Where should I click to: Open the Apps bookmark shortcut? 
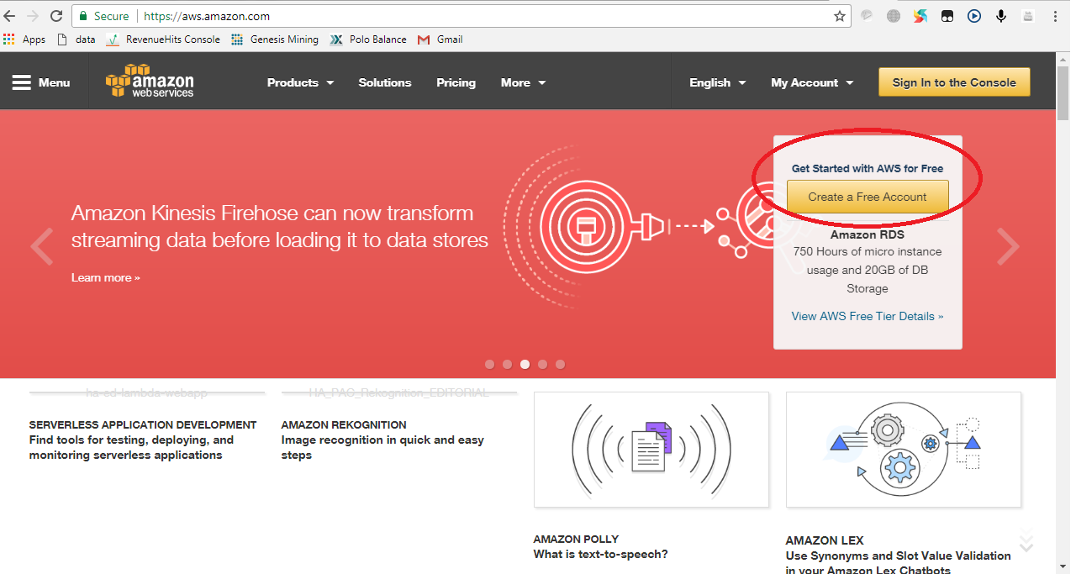(24, 39)
